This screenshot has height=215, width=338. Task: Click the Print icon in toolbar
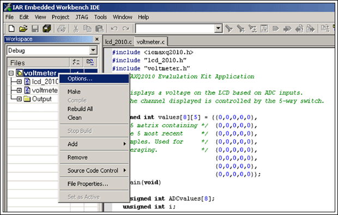[62, 28]
